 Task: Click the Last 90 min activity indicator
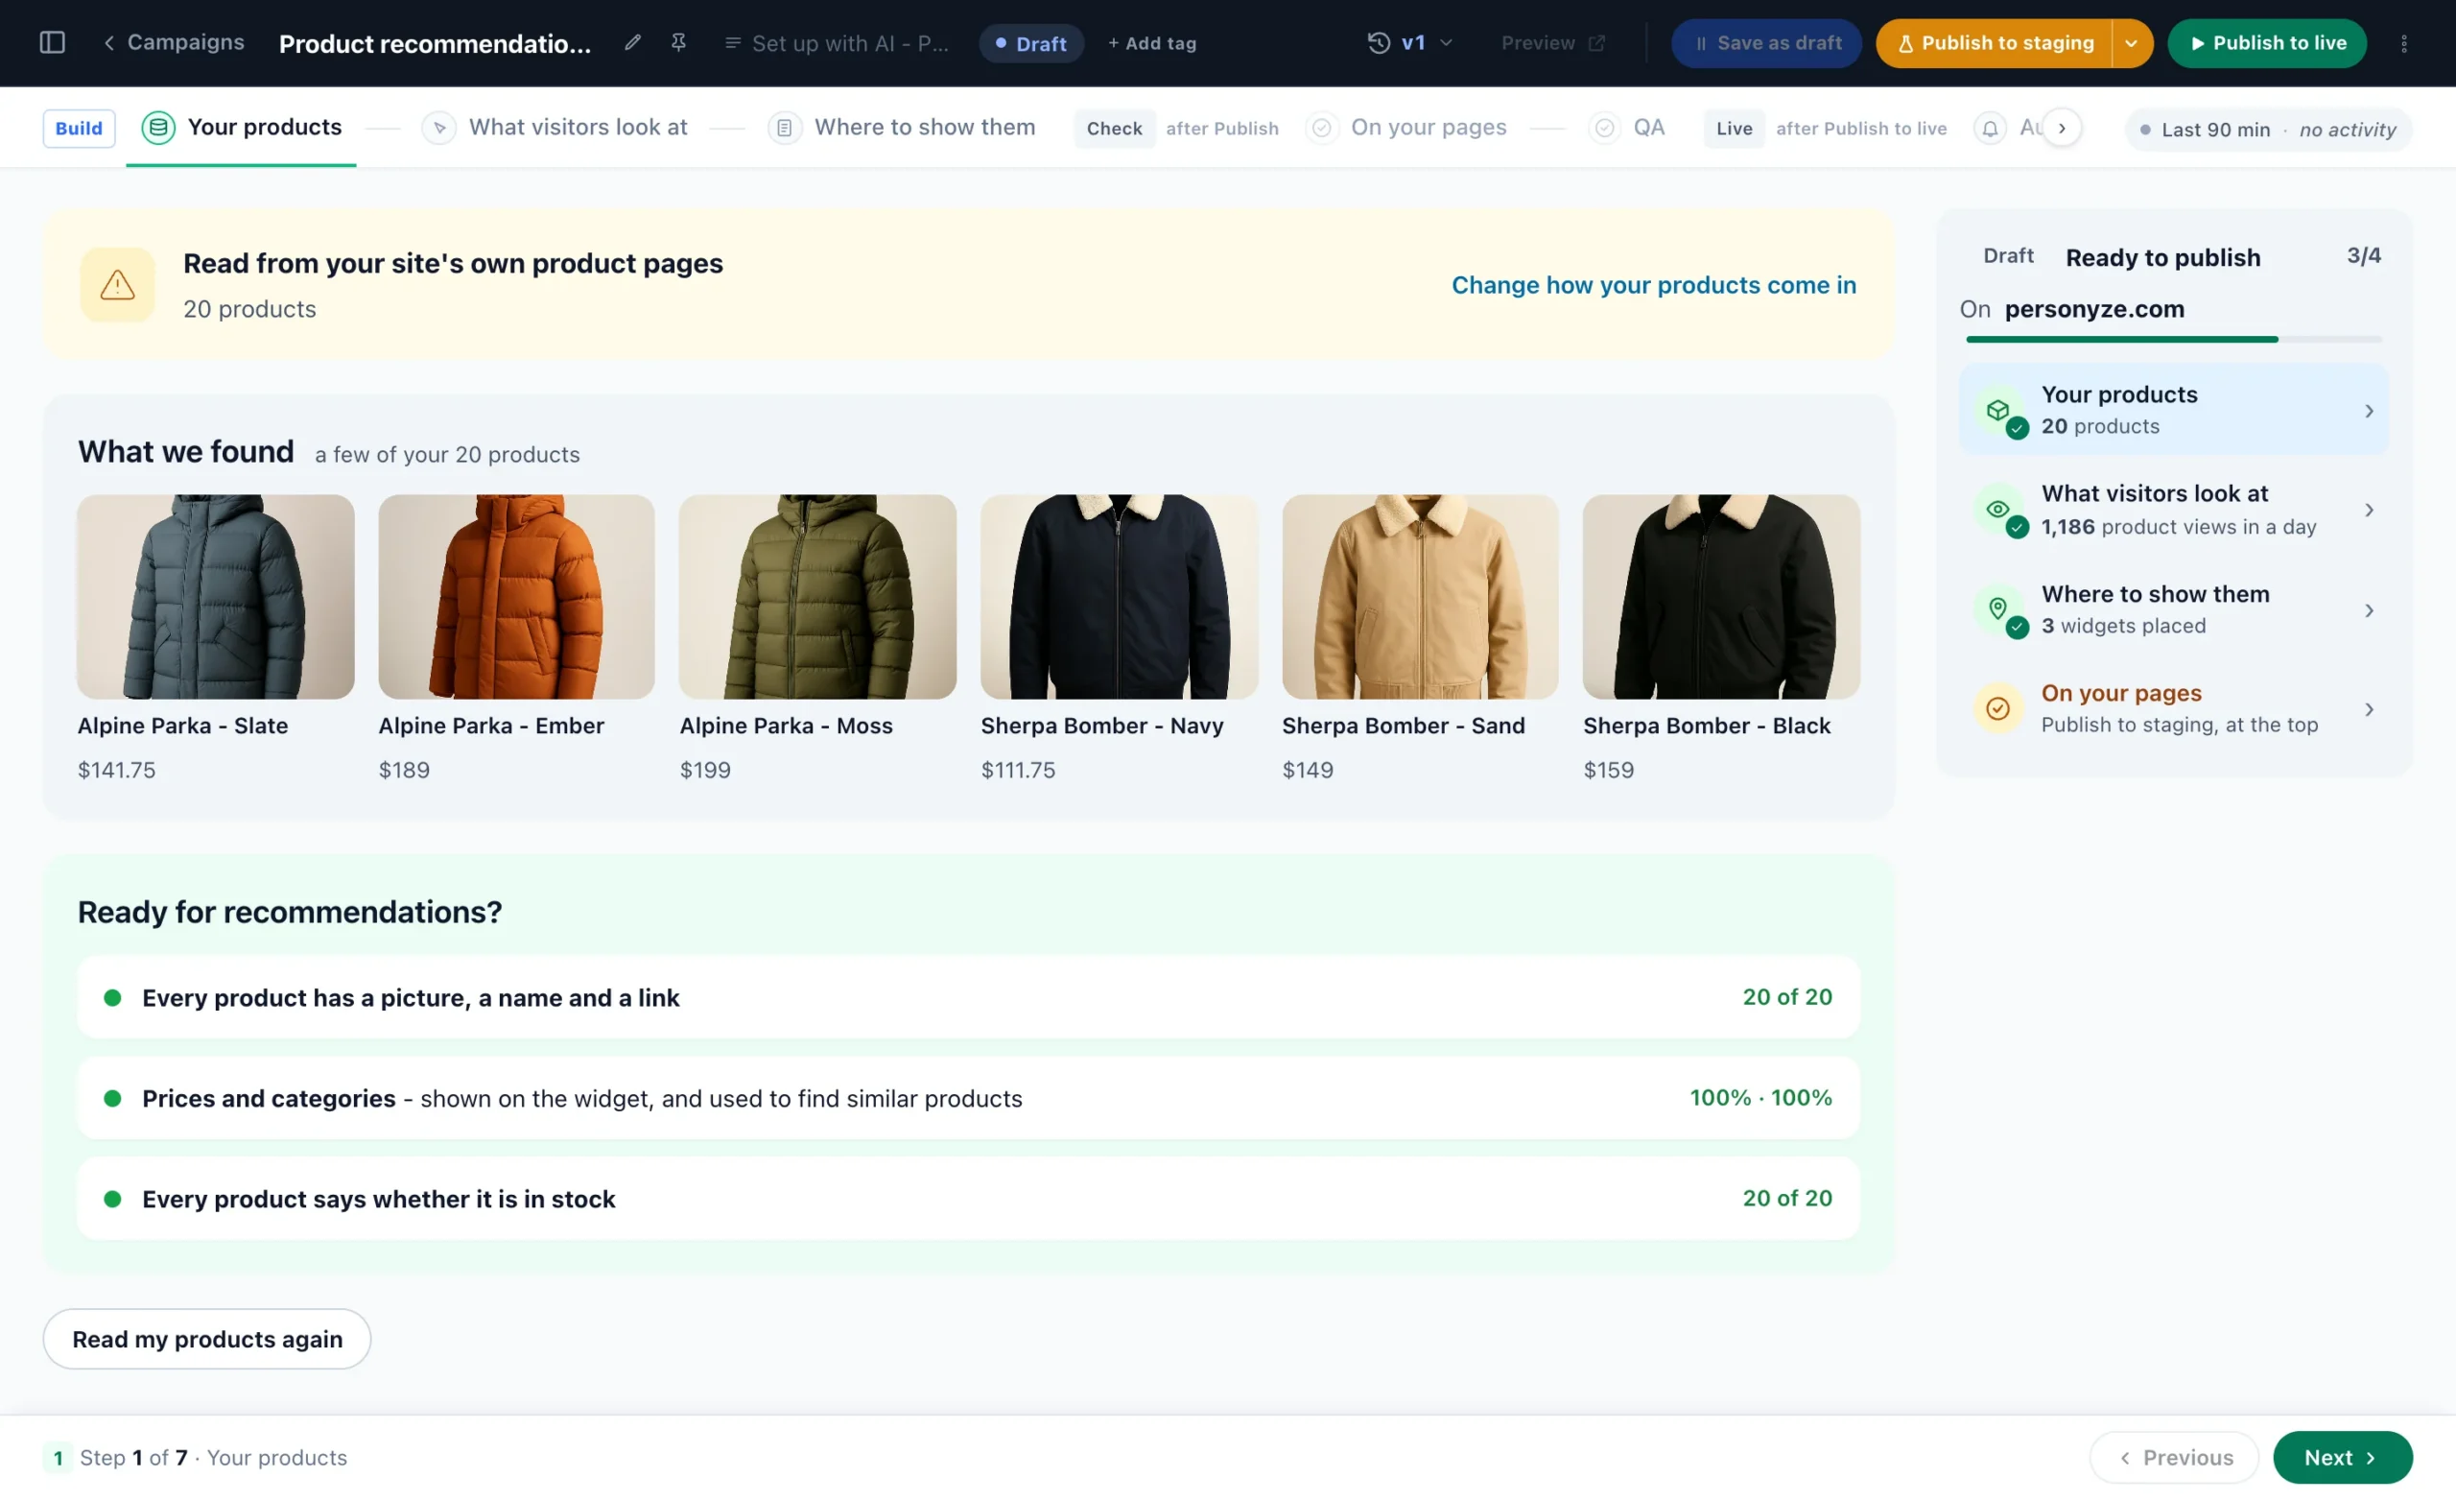2269,130
